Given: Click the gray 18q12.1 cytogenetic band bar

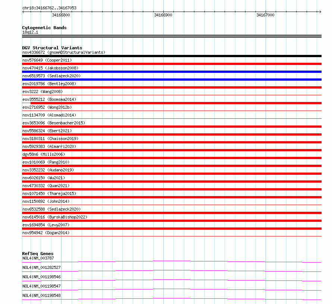Looking at the screenshot, I should click(x=172, y=36).
